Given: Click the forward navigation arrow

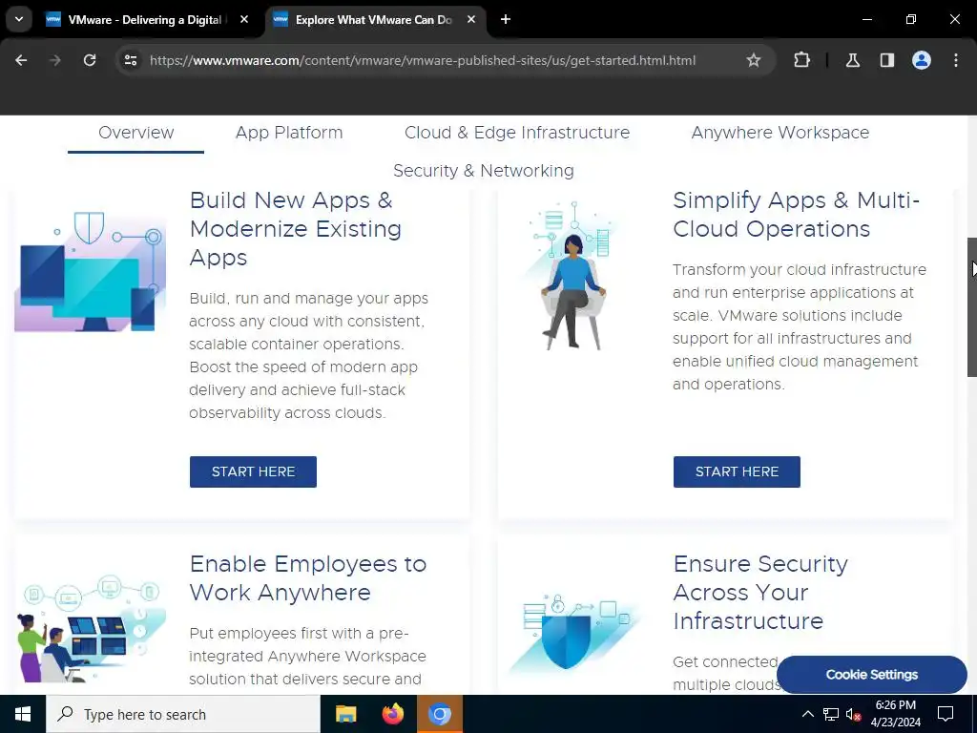Looking at the screenshot, I should [55, 60].
